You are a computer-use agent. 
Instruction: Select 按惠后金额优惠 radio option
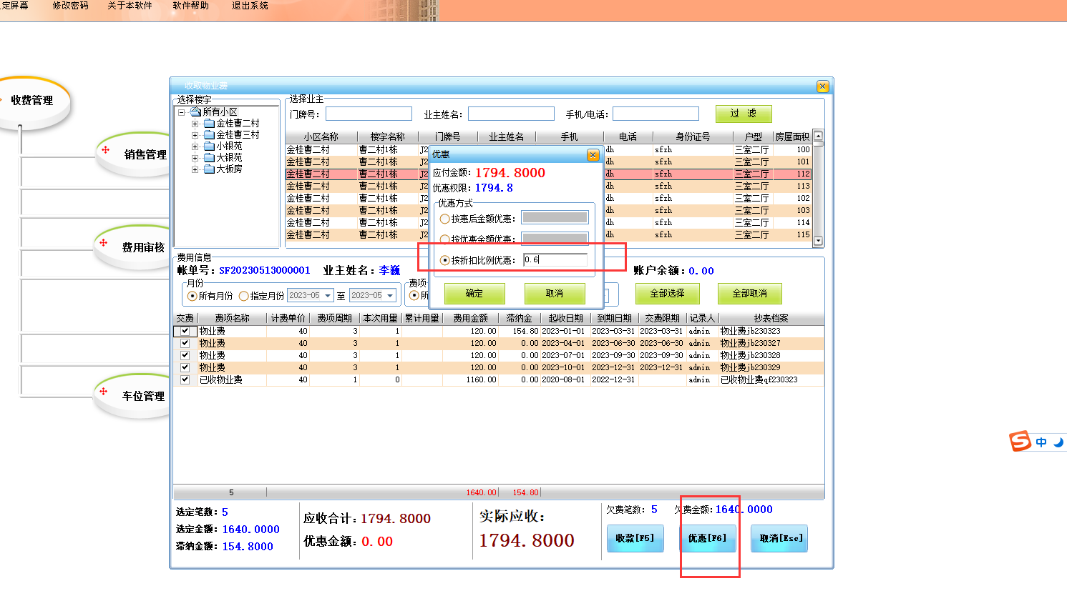pos(445,219)
